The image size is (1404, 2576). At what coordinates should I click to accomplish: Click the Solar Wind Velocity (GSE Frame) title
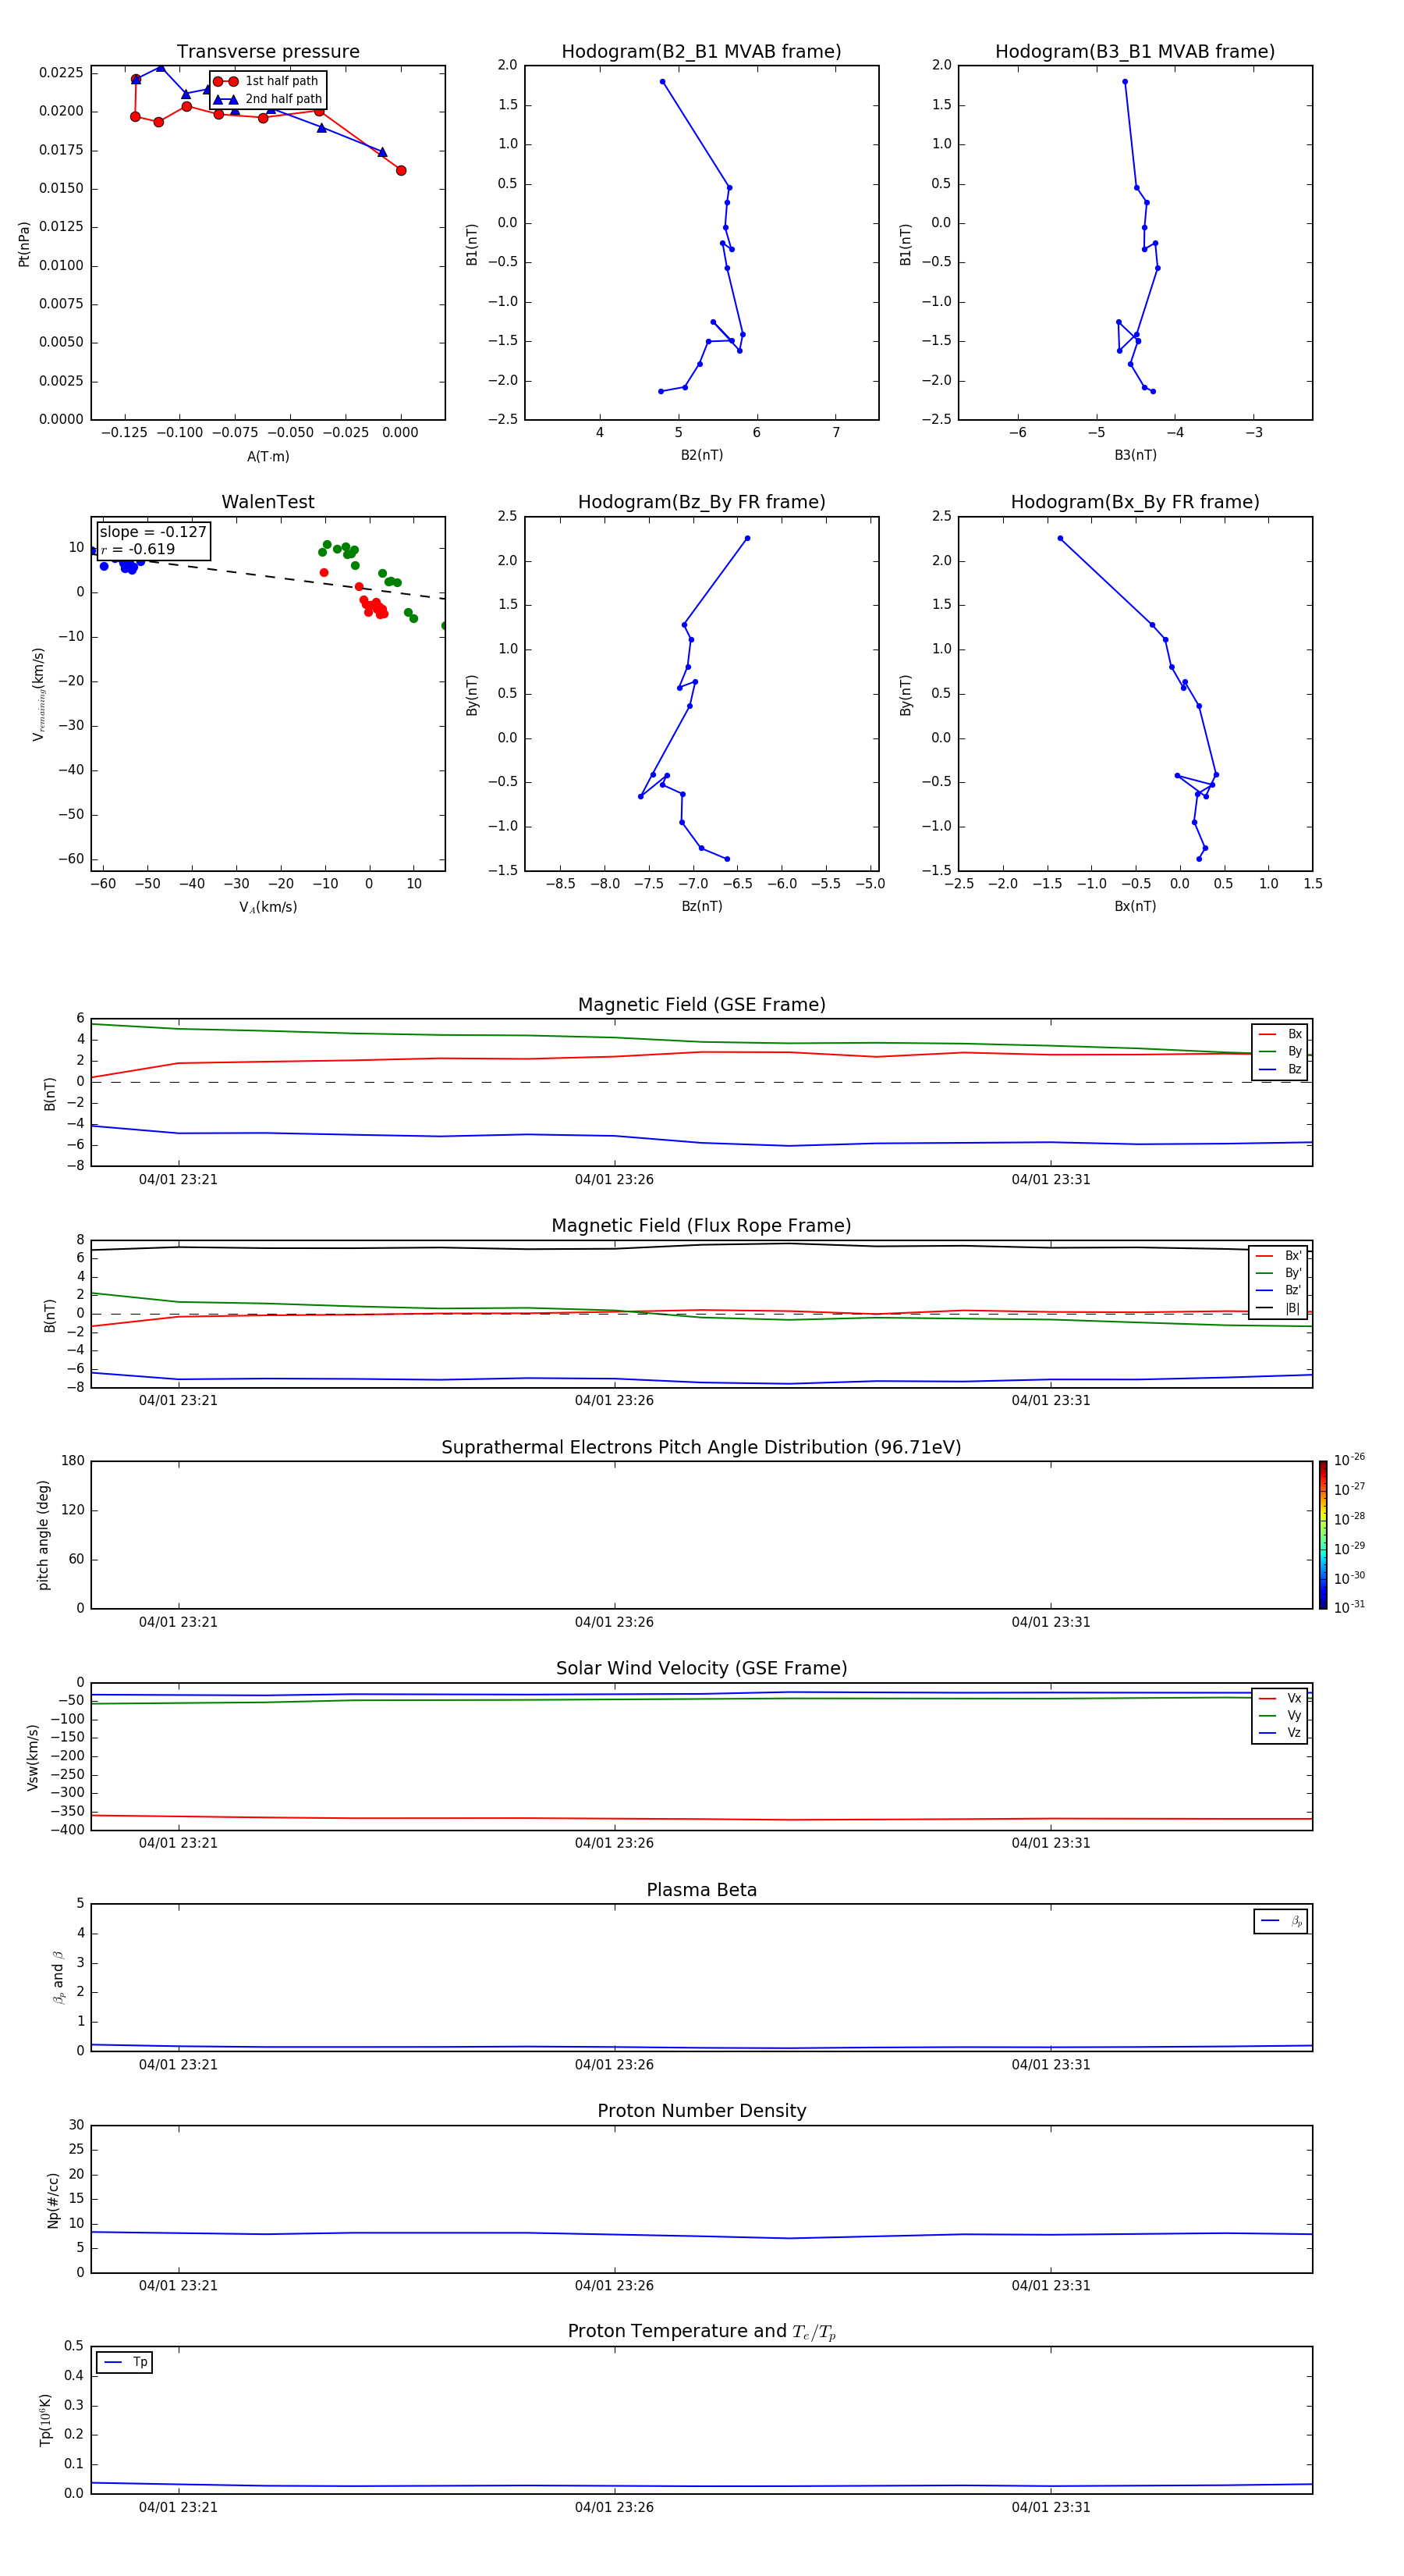tap(701, 1669)
